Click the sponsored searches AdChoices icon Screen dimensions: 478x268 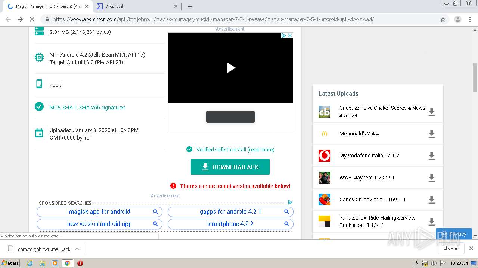[x=290, y=202]
